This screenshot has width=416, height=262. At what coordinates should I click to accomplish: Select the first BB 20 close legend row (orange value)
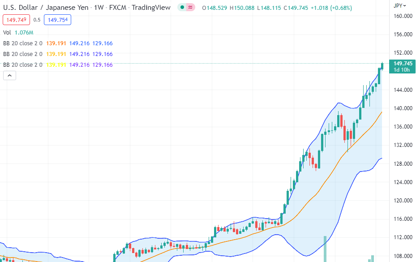[x=58, y=43]
